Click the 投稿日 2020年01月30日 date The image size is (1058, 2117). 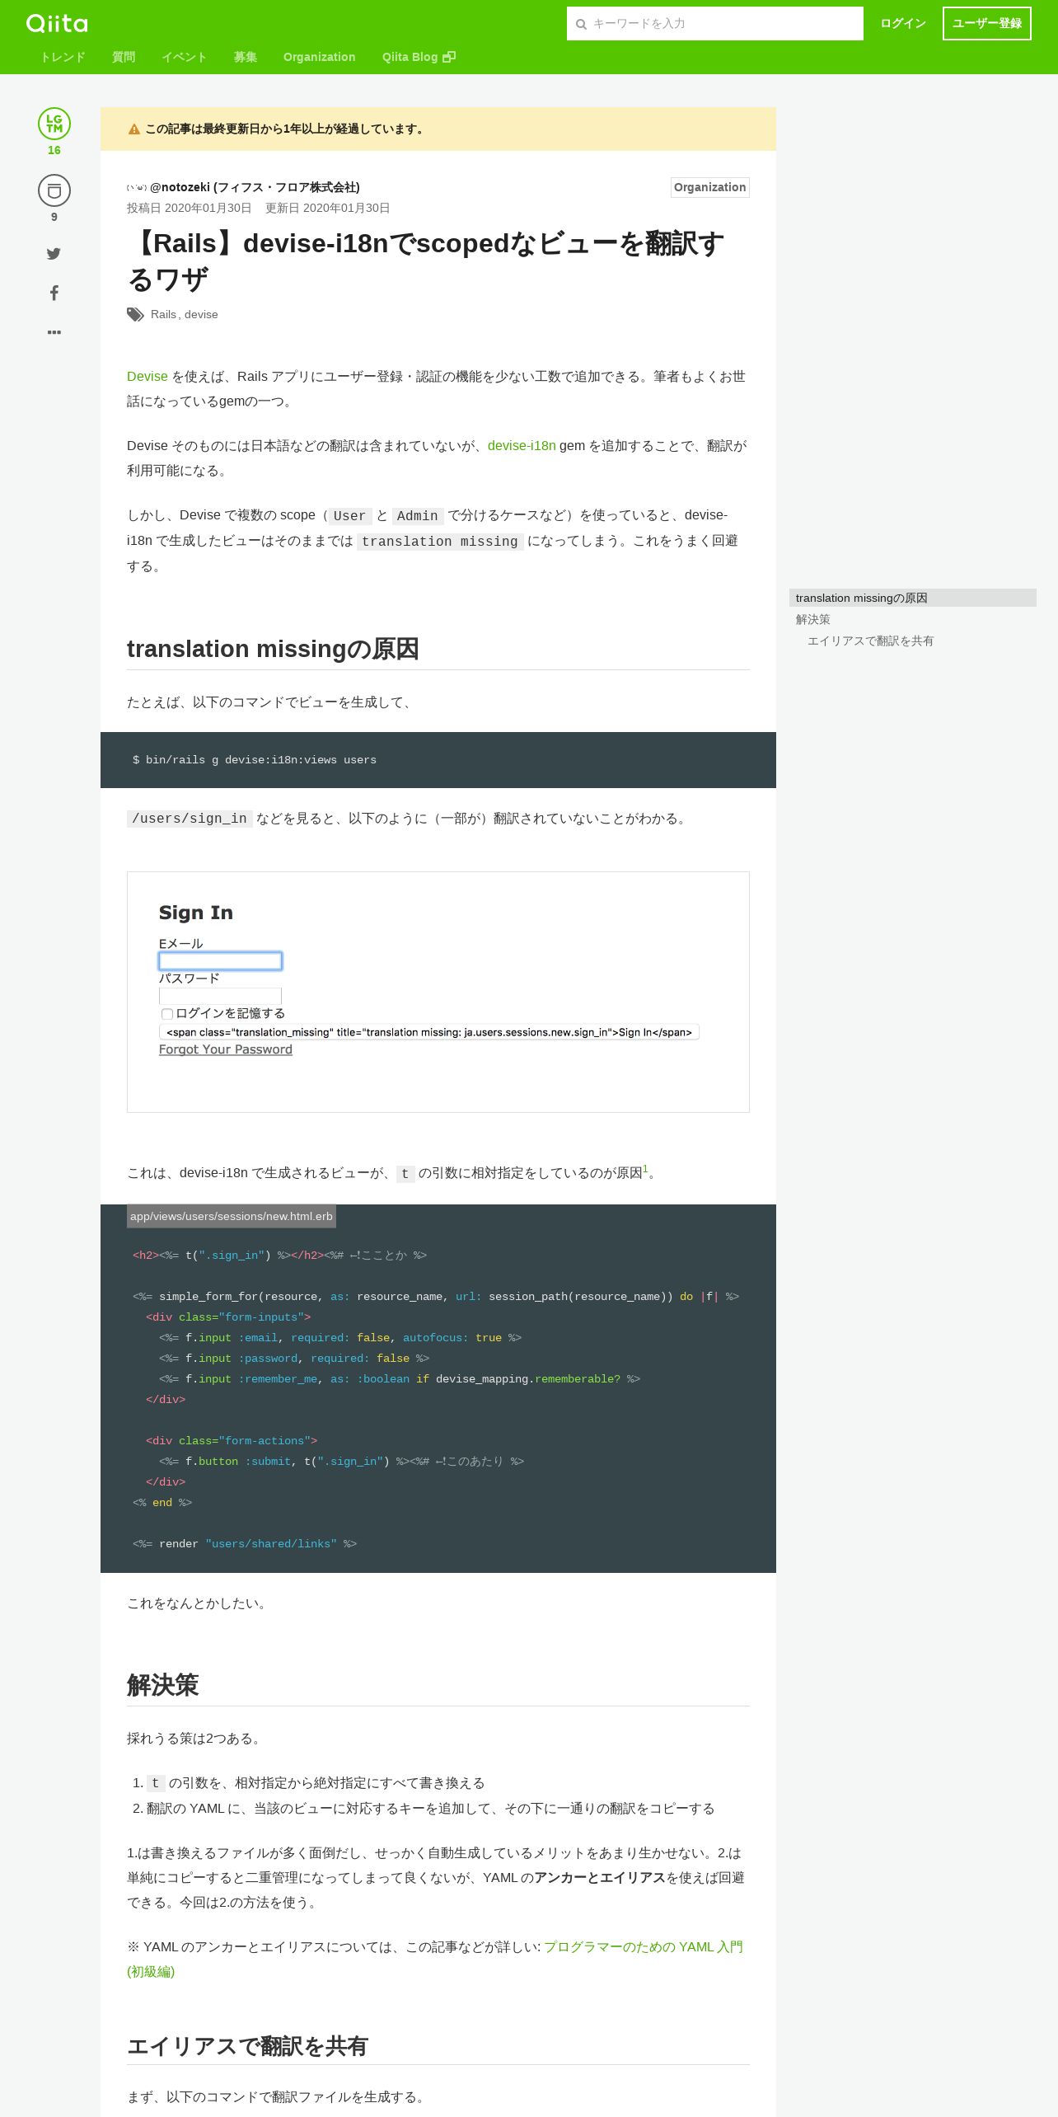[190, 208]
